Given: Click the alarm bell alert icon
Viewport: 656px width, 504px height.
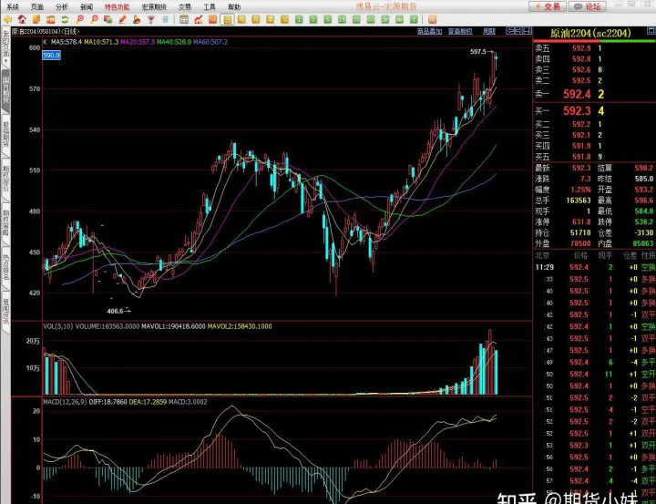Looking at the screenshot, I should point(136,19).
